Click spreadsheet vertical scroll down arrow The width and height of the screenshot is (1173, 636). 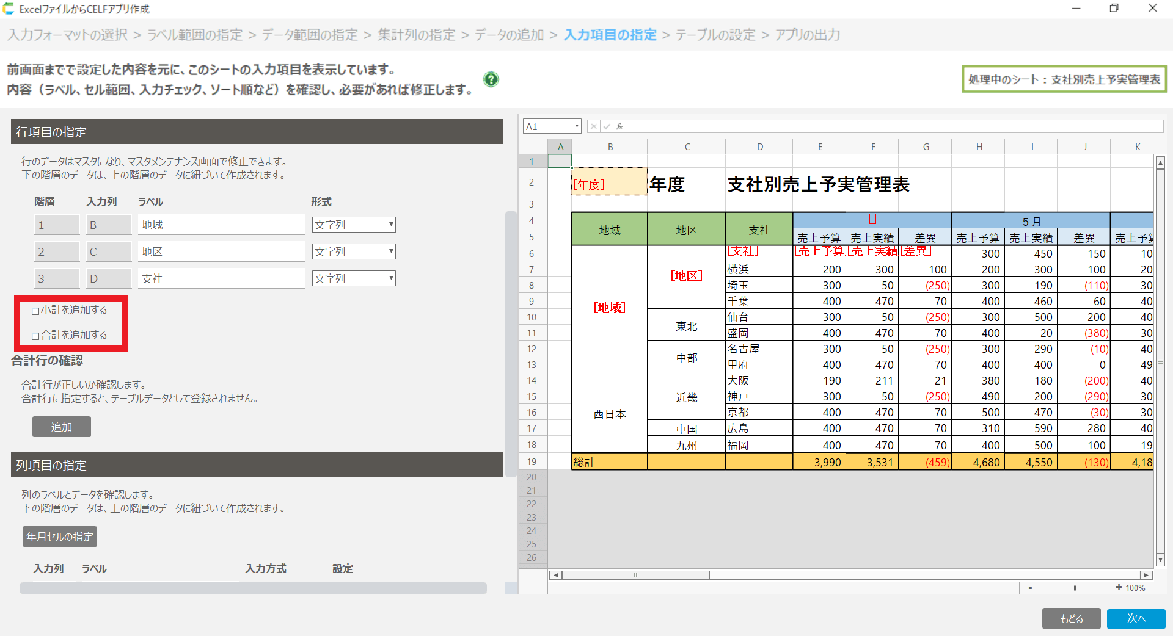point(1160,560)
